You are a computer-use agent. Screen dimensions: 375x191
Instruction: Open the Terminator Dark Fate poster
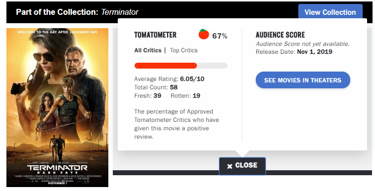(57, 108)
